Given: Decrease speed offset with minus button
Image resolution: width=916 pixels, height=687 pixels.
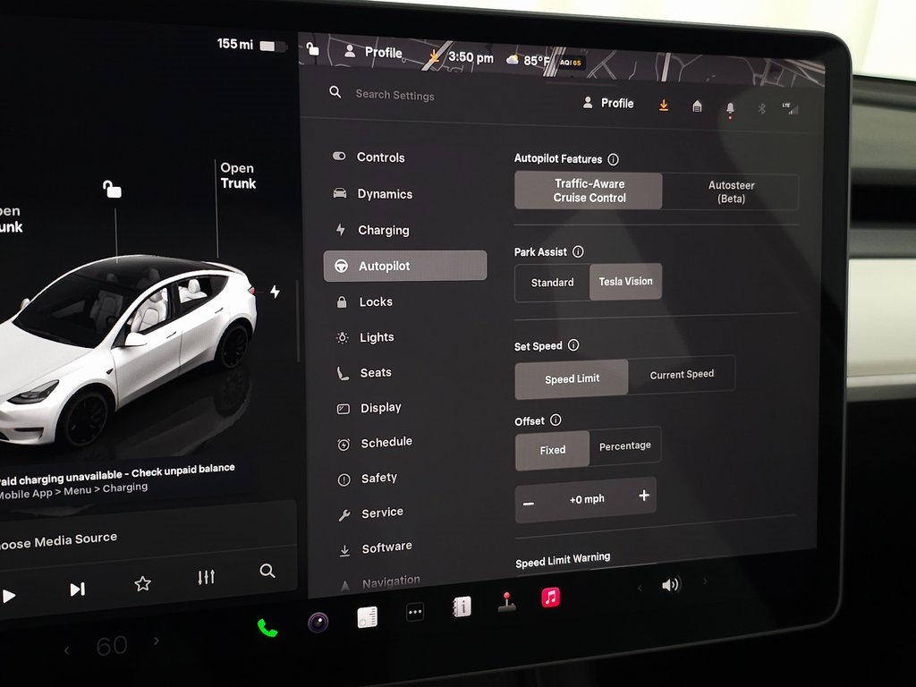Looking at the screenshot, I should 529,504.
